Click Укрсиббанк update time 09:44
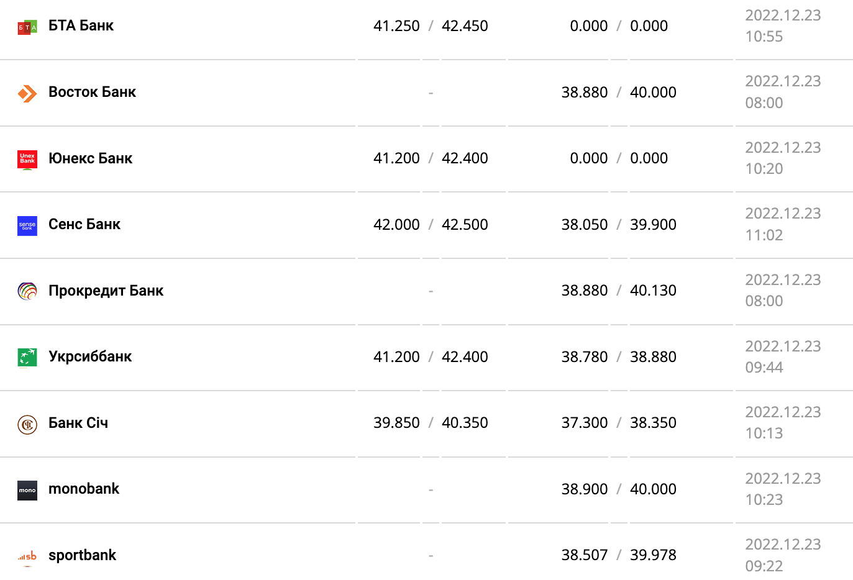The image size is (853, 580). (764, 368)
